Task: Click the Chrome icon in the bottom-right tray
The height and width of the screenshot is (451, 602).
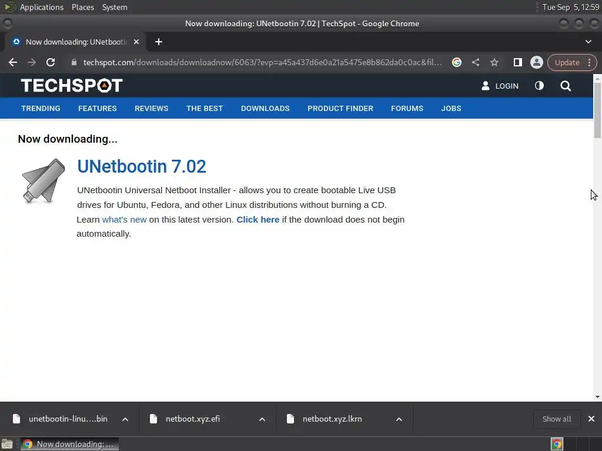Action: [x=557, y=444]
